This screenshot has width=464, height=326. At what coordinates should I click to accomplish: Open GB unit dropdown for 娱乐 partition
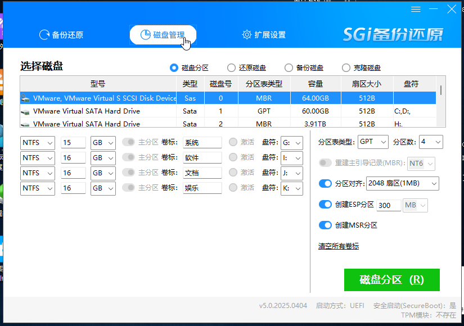(x=103, y=188)
